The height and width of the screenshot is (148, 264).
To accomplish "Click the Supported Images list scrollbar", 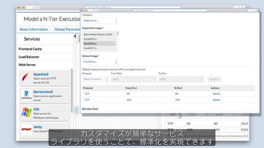I will (x=118, y=33).
